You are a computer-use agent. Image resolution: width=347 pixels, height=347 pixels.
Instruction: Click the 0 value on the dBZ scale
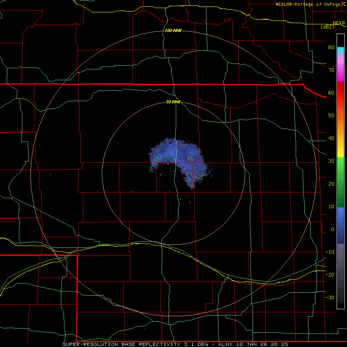(x=333, y=229)
